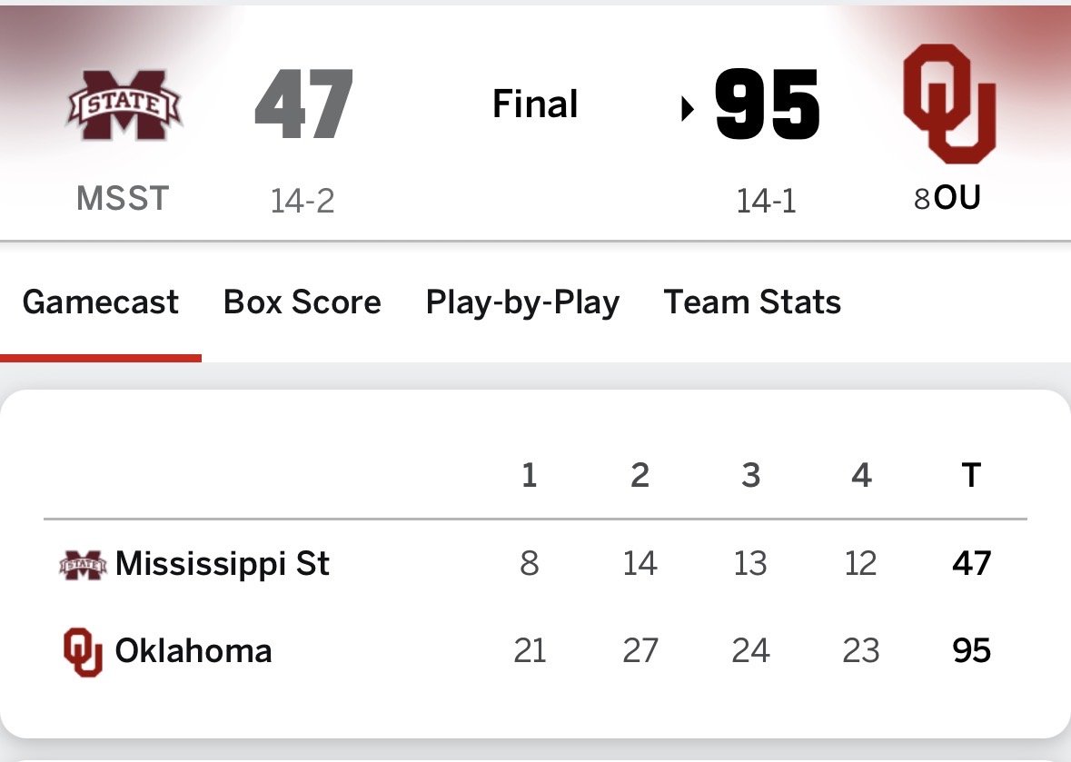Open the Play-by-Play tab
The width and height of the screenshot is (1071, 762).
(x=522, y=302)
